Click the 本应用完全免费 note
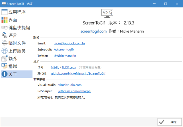The height and width of the screenshot is (127, 183). tap(90, 67)
